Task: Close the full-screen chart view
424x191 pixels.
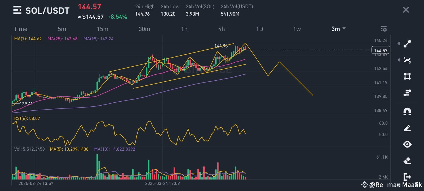Action: [x=406, y=10]
